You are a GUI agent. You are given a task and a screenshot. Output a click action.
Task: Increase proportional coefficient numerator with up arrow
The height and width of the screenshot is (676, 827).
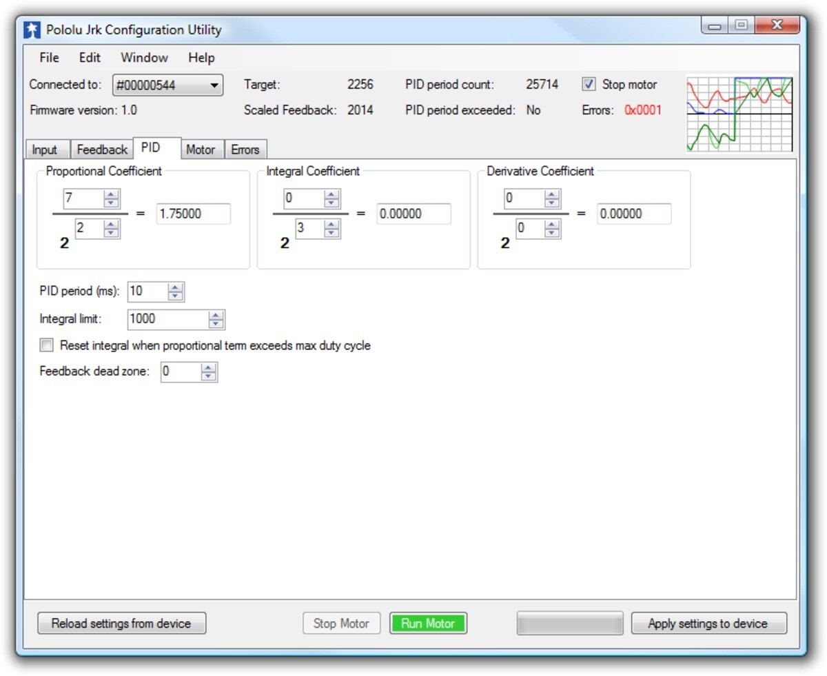(x=111, y=195)
